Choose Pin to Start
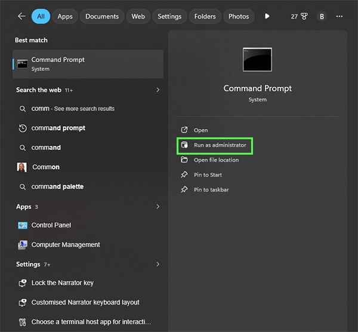This screenshot has height=332, width=358. click(x=208, y=175)
